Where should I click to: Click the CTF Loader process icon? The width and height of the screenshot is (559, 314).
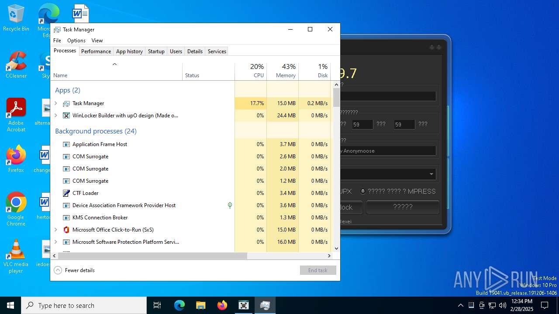(x=66, y=193)
